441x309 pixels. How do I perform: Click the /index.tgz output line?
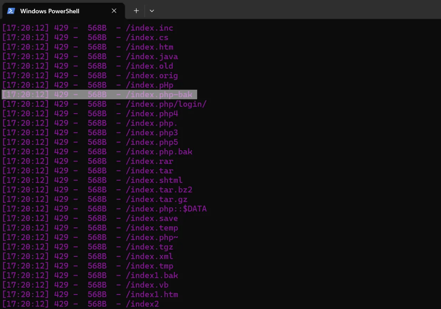(88, 247)
